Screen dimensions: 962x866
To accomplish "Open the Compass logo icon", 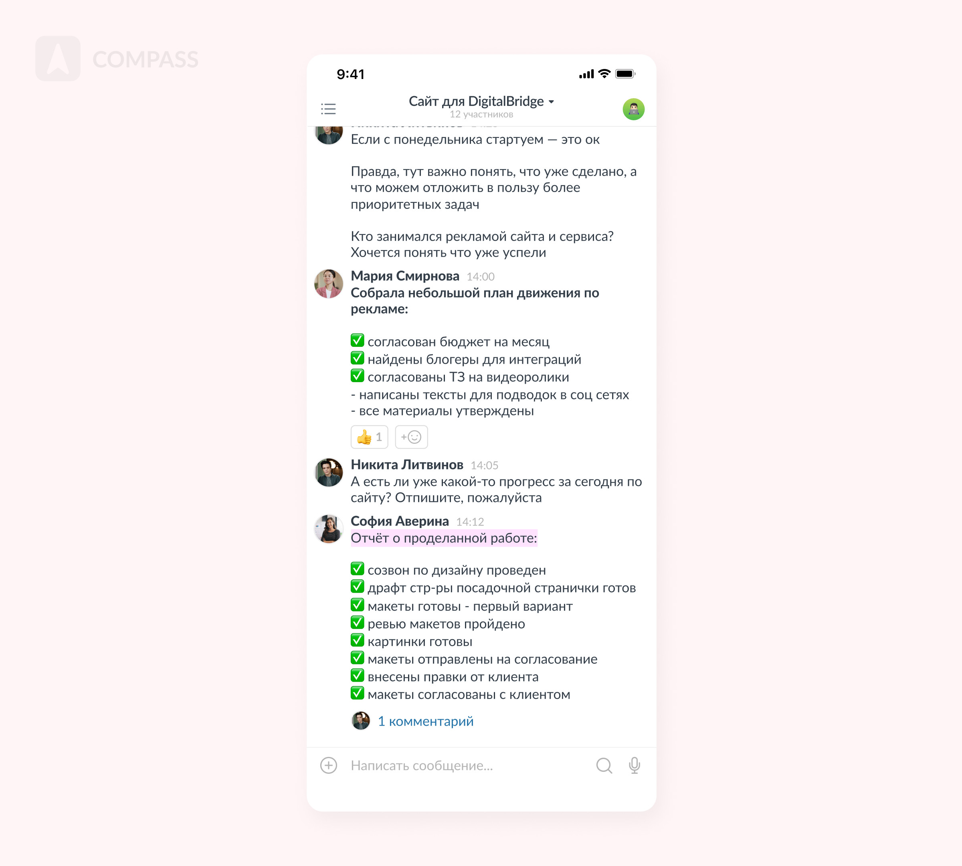I will 58,59.
